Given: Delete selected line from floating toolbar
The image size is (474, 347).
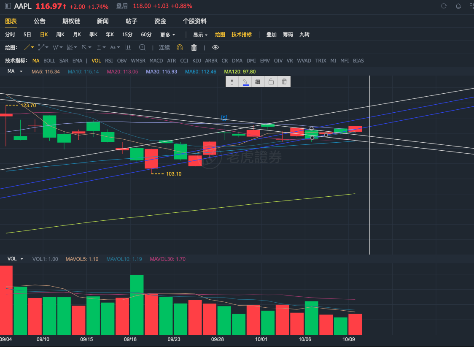Looking at the screenshot, I should (284, 81).
